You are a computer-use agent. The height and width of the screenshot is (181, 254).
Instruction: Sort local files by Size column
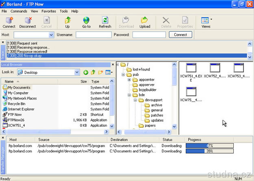[83, 82]
